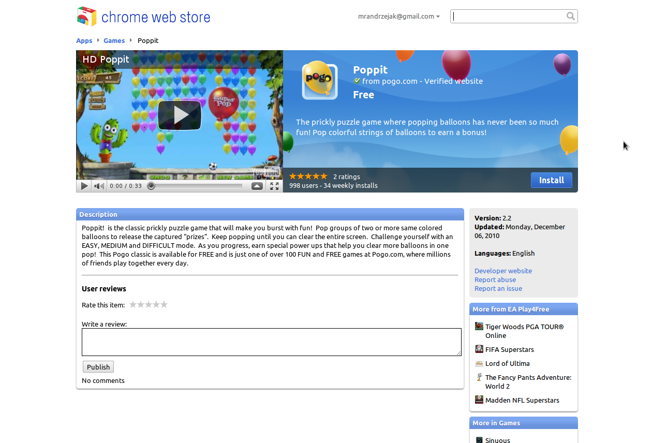This screenshot has width=652, height=443.
Task: Click the Pogo app icon
Action: 320,81
